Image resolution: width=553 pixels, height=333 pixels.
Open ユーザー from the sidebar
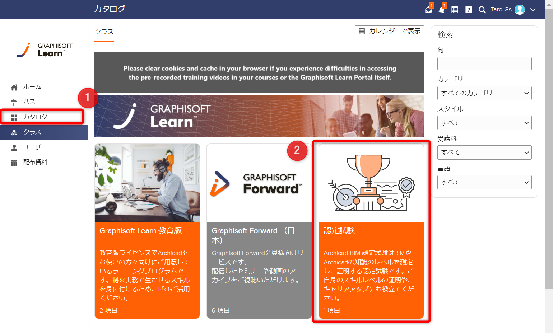(x=44, y=147)
